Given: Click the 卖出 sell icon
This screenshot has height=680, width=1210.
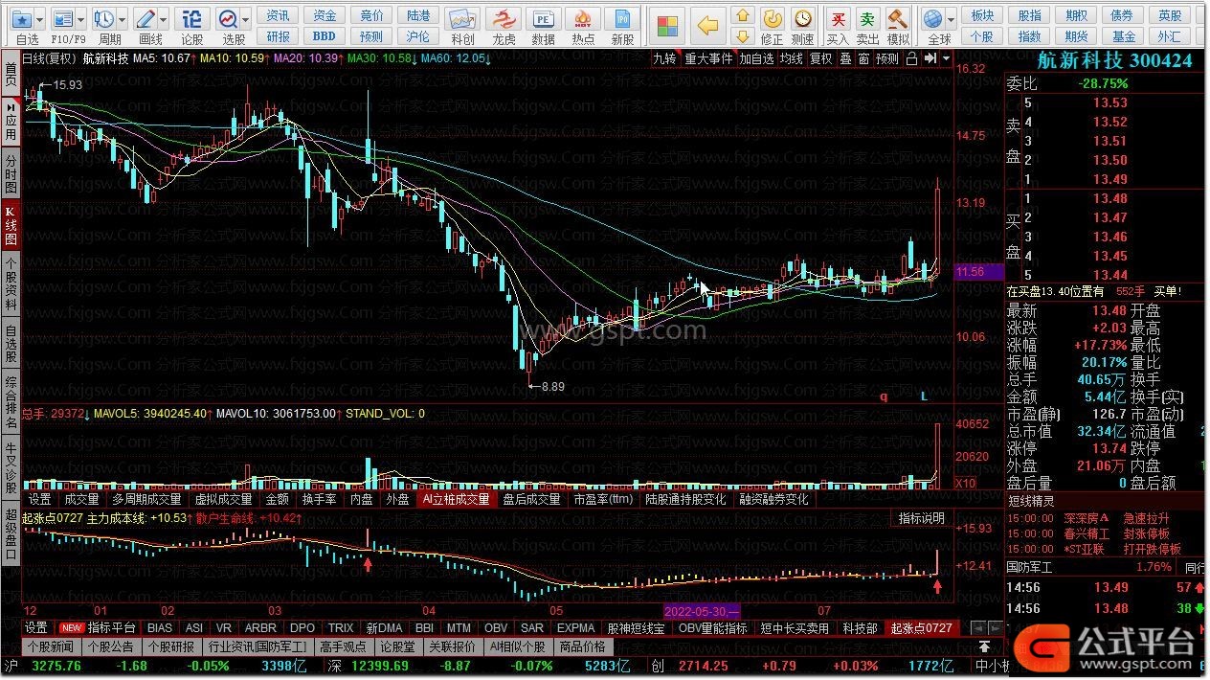Looking at the screenshot, I should point(867,18).
